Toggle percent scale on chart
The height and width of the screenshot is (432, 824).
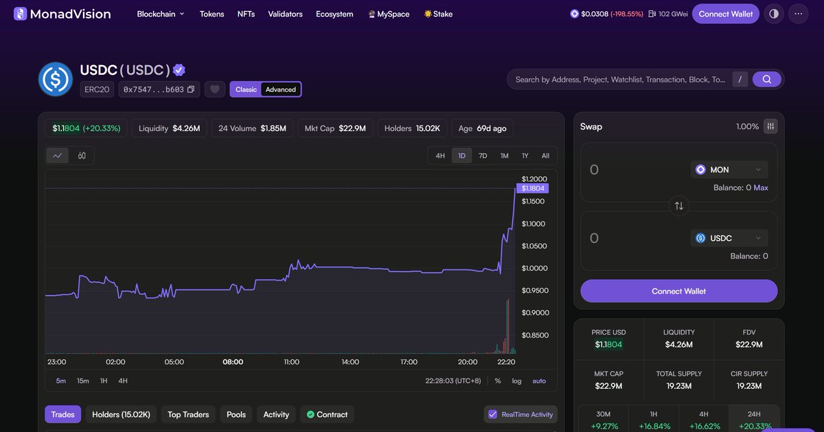498,381
